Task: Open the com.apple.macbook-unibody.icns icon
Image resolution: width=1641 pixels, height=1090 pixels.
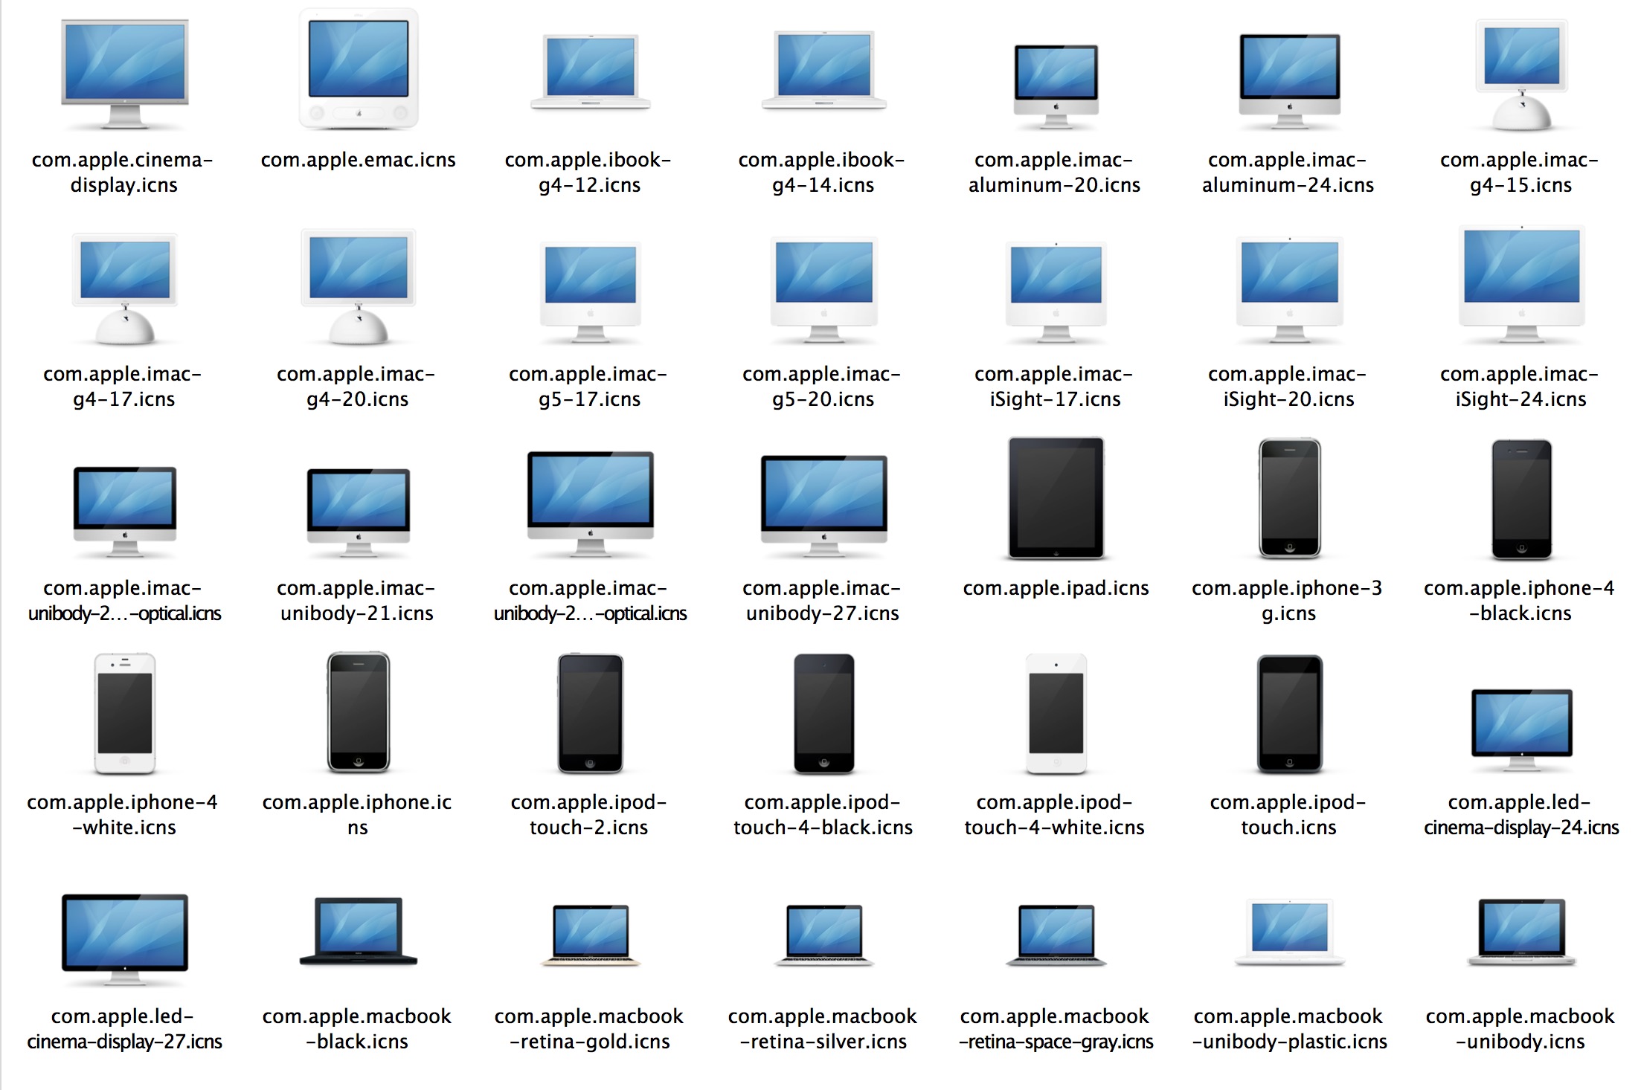Action: [x=1520, y=937]
